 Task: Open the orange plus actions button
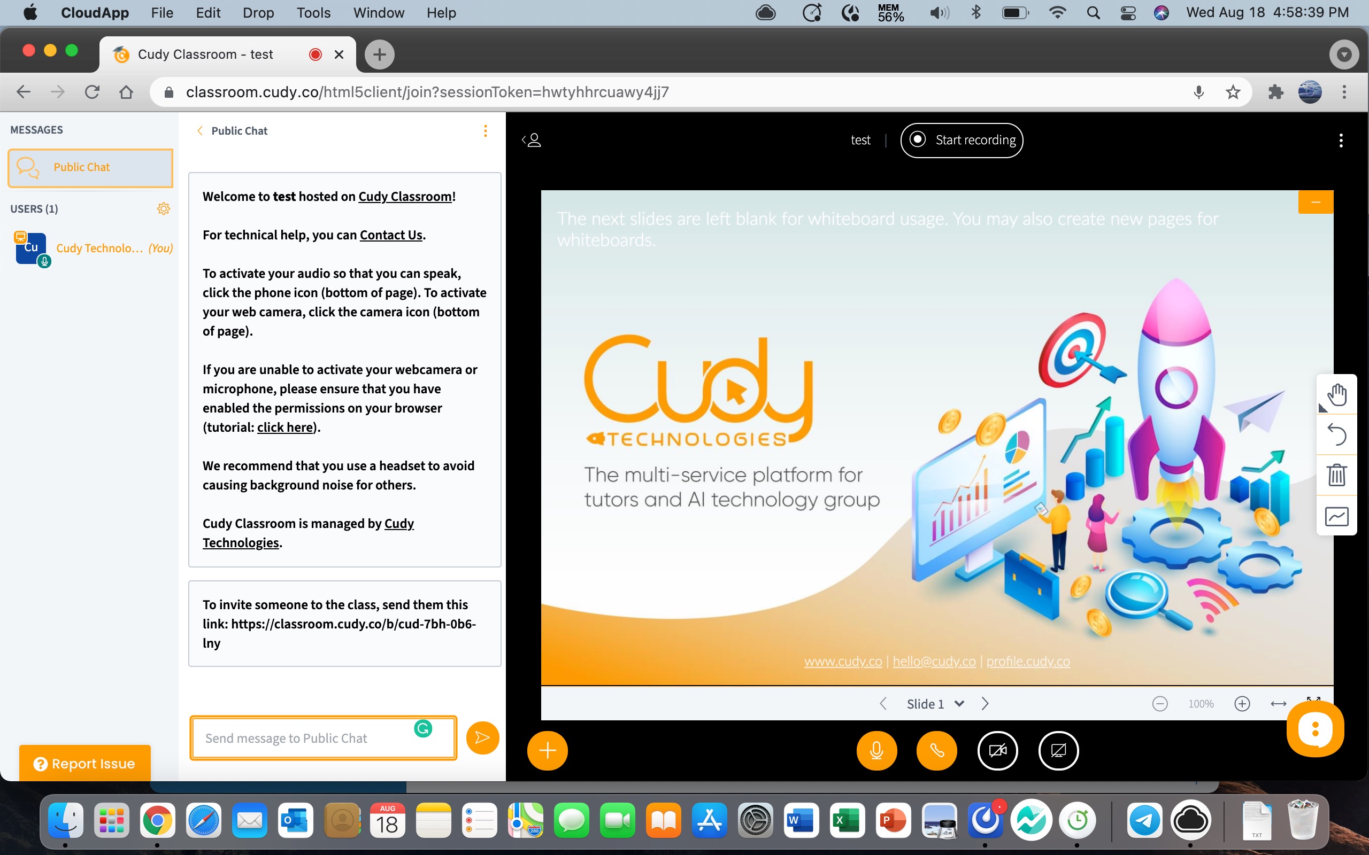547,750
